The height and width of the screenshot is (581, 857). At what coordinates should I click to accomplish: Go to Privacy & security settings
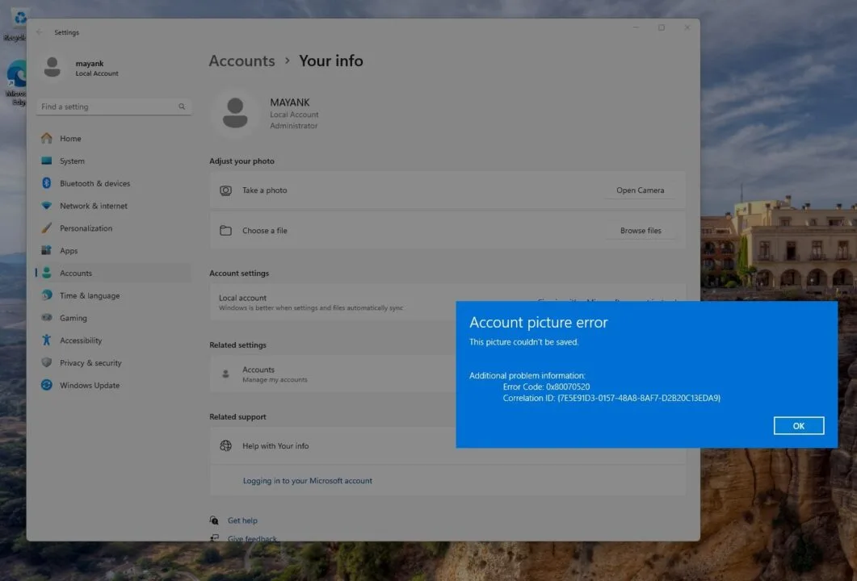coord(90,363)
